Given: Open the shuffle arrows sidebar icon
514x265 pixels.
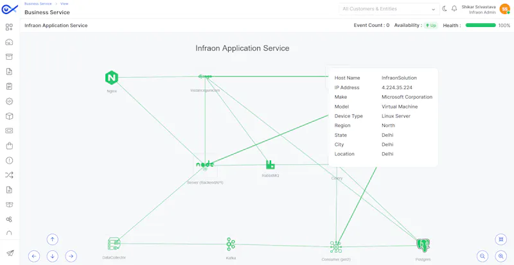Looking at the screenshot, I should (9, 175).
